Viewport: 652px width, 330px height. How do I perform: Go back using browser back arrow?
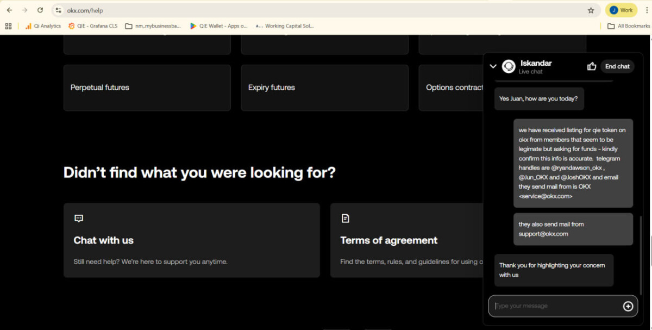click(9, 10)
